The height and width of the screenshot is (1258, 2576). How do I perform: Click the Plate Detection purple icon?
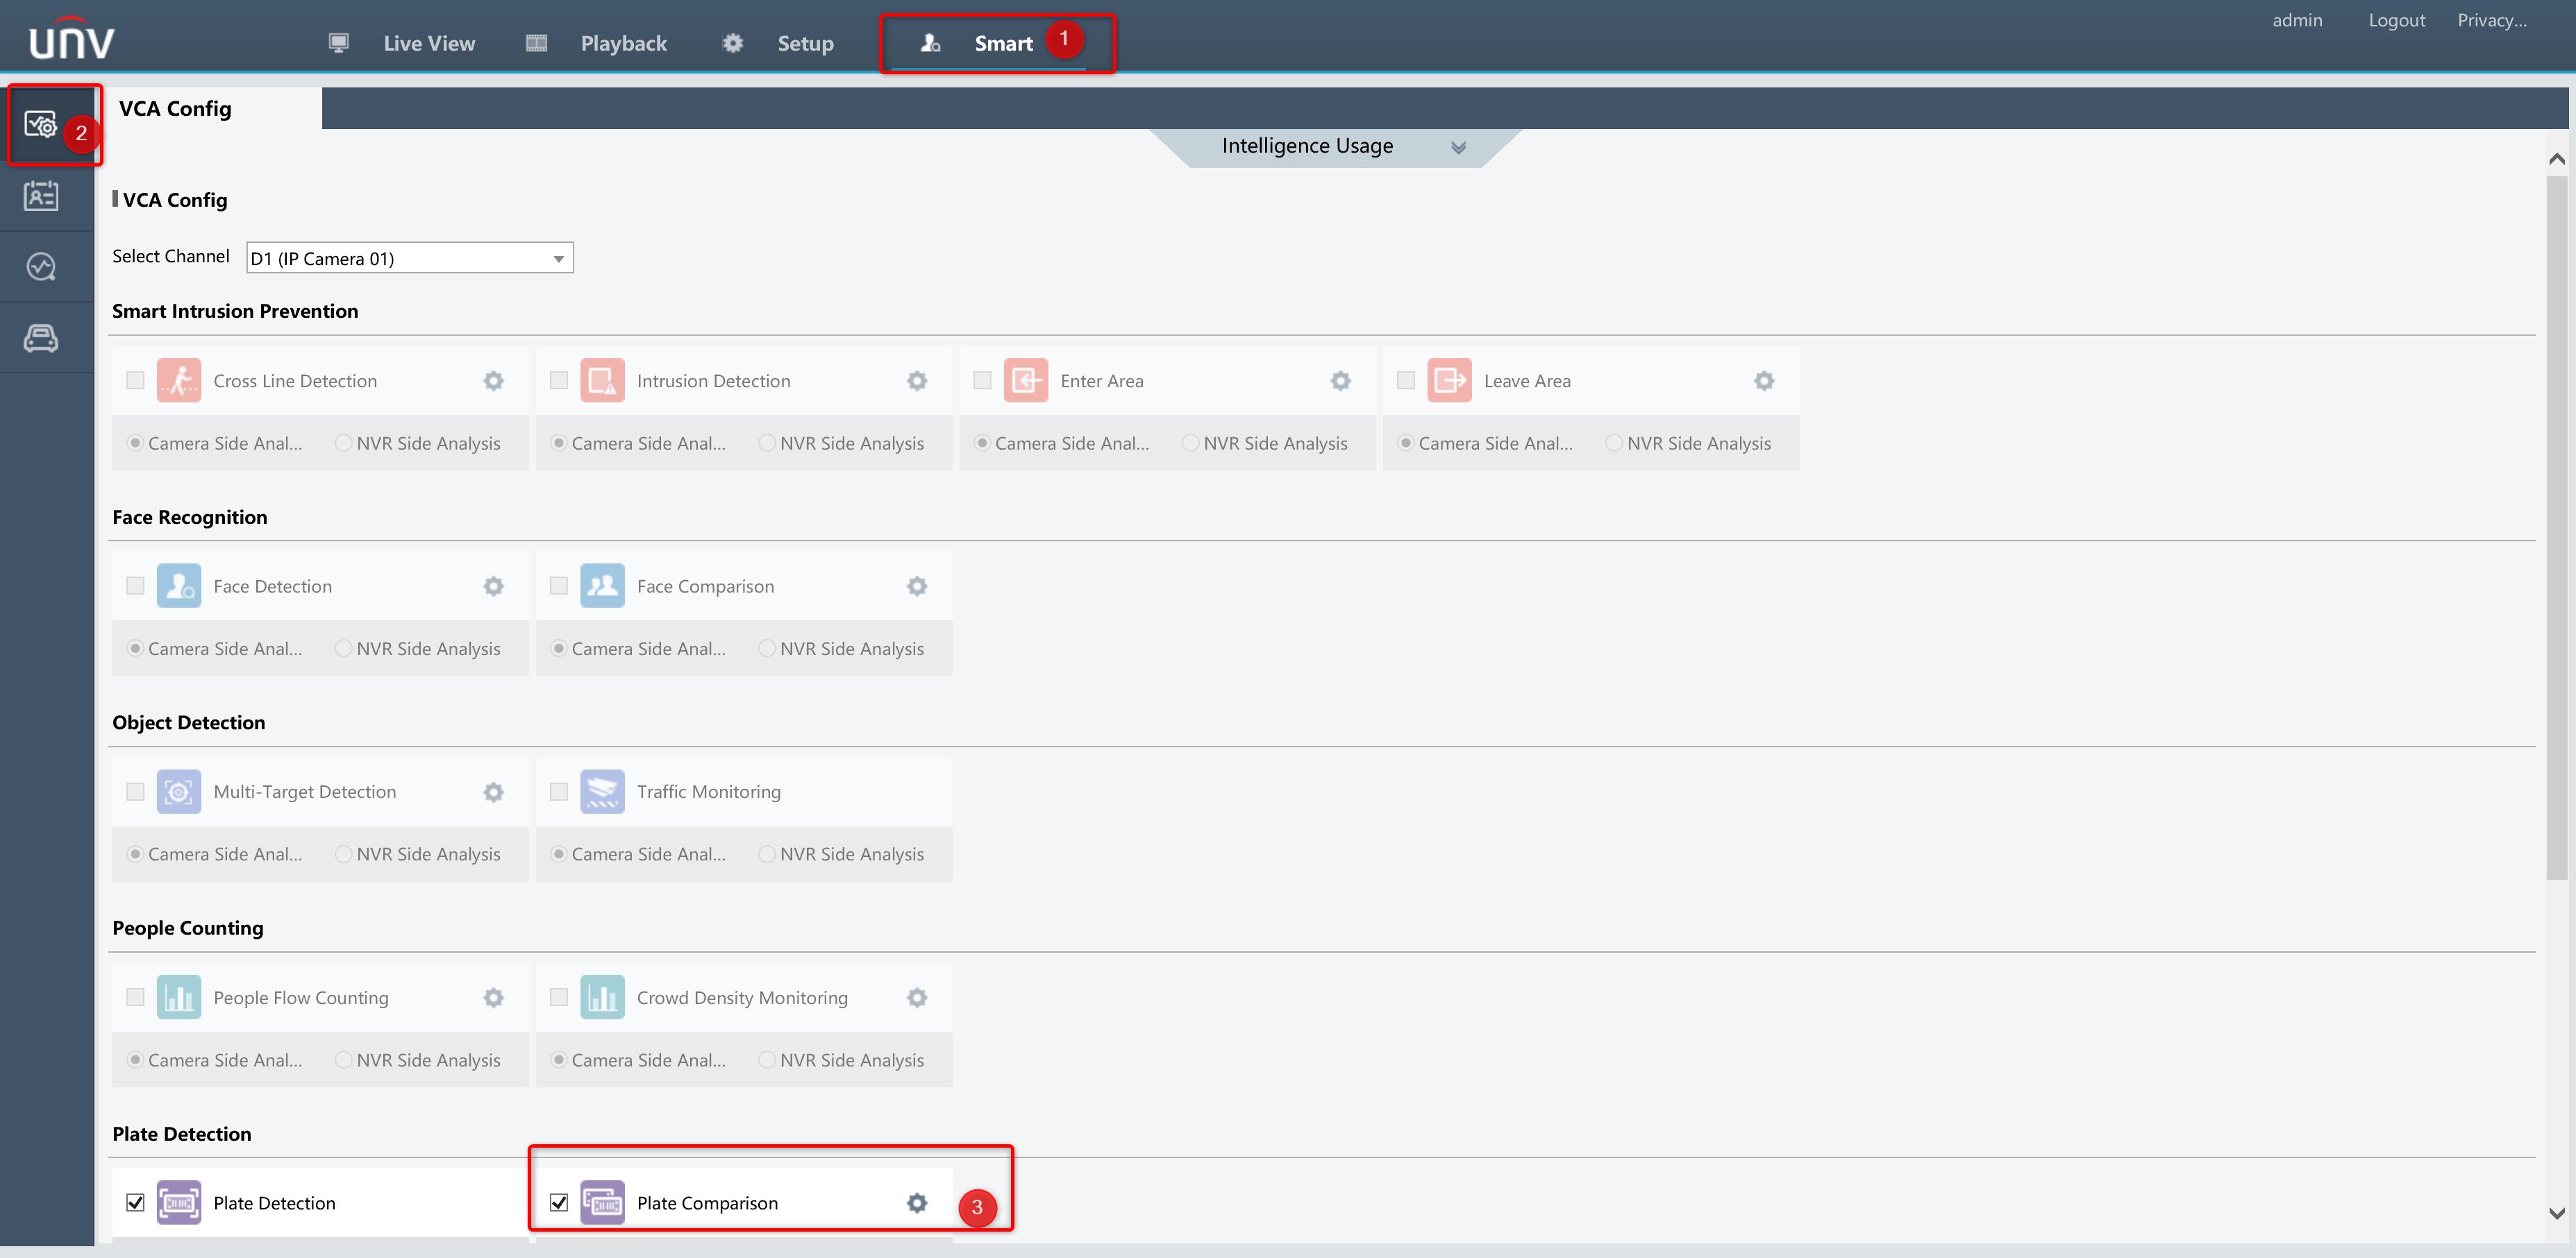[x=179, y=1203]
